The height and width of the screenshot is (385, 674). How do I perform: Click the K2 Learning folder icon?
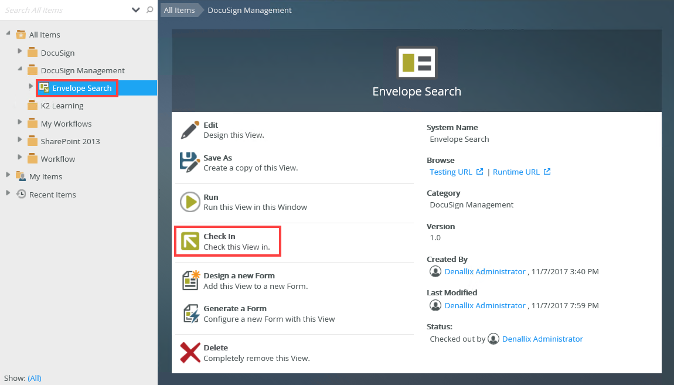point(32,105)
